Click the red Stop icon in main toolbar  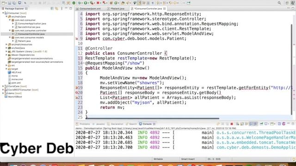click(x=98, y=3)
